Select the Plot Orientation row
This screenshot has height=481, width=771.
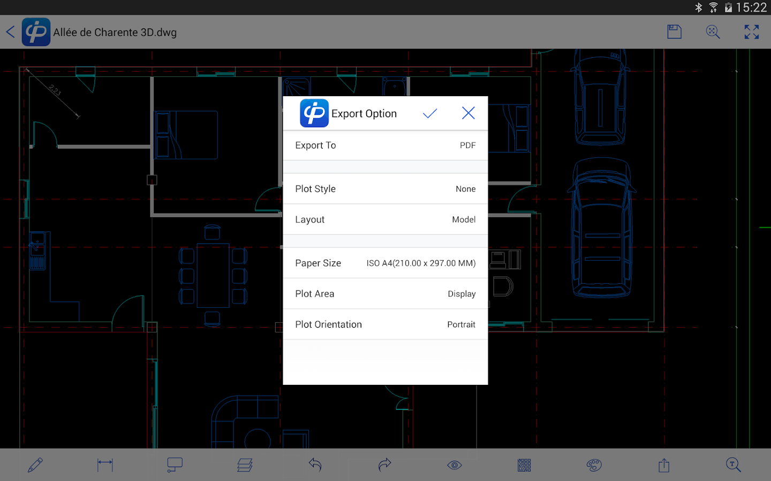click(385, 324)
